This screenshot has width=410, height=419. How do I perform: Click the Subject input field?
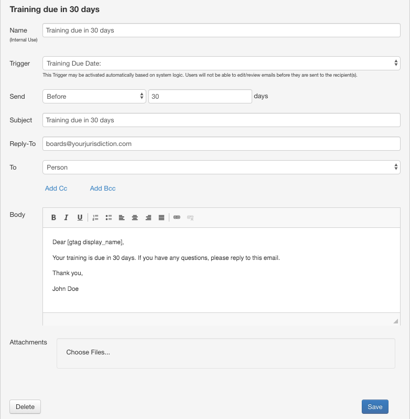pos(221,120)
